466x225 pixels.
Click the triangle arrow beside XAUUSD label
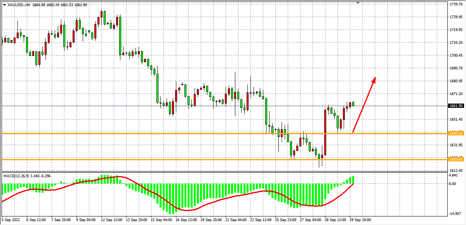point(4,4)
